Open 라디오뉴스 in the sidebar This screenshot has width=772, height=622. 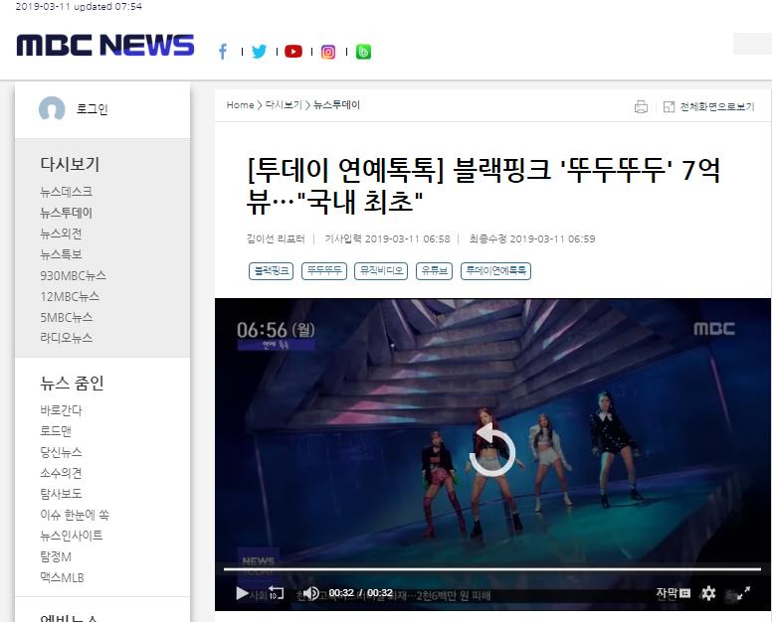click(x=67, y=338)
